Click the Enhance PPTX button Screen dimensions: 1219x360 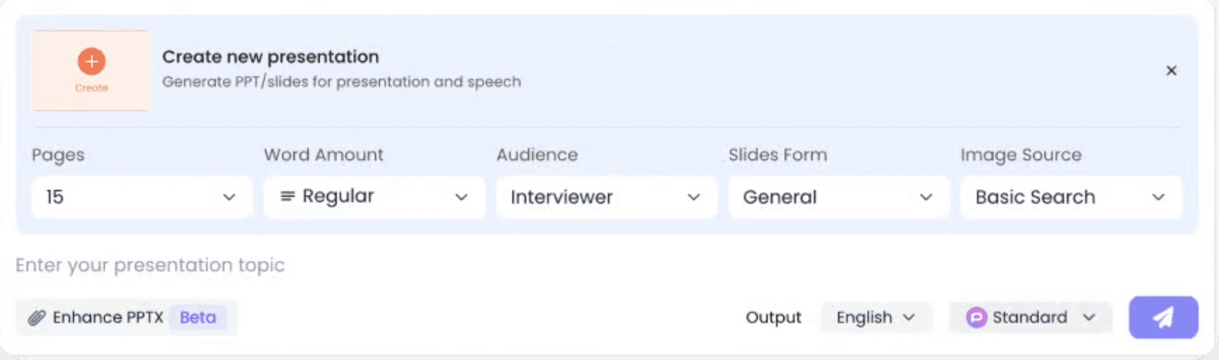click(x=108, y=317)
